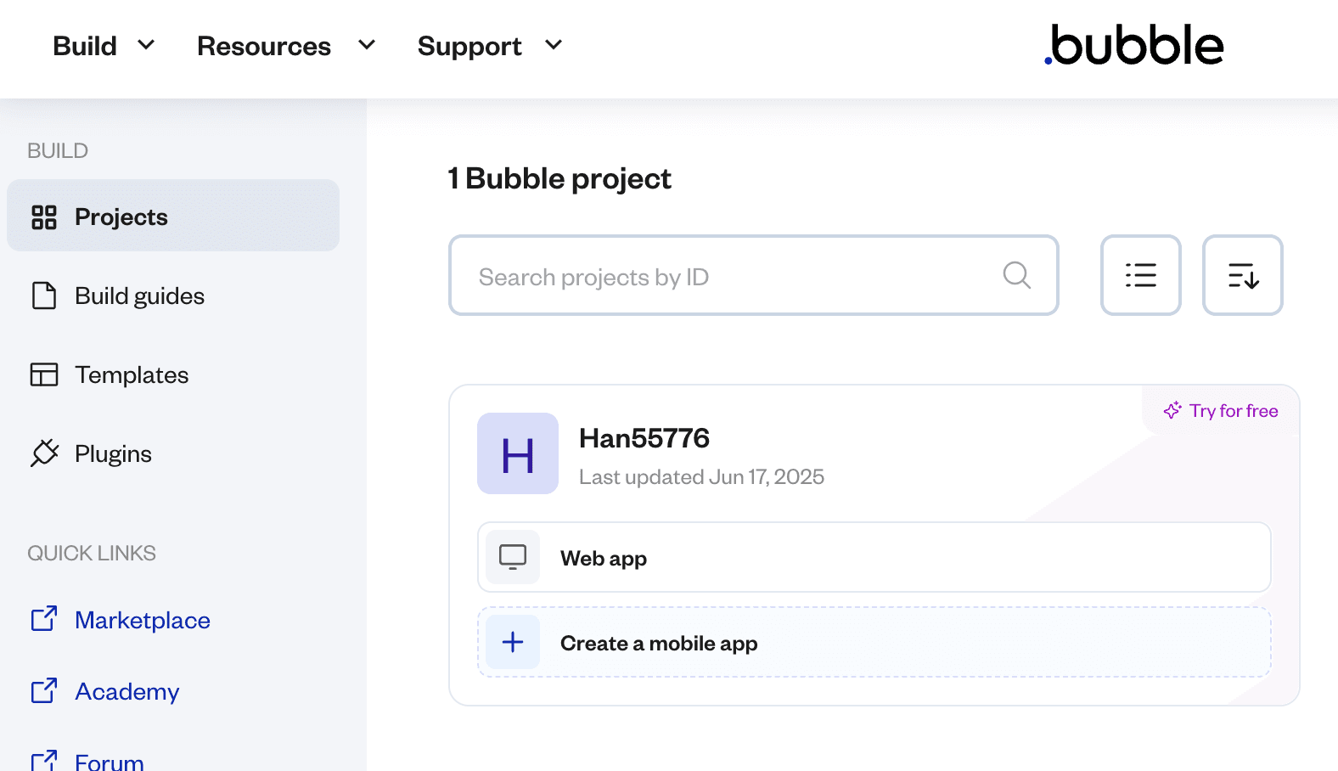Click the Marketplace external-link icon
Viewport: 1338px width, 771px height.
click(44, 619)
